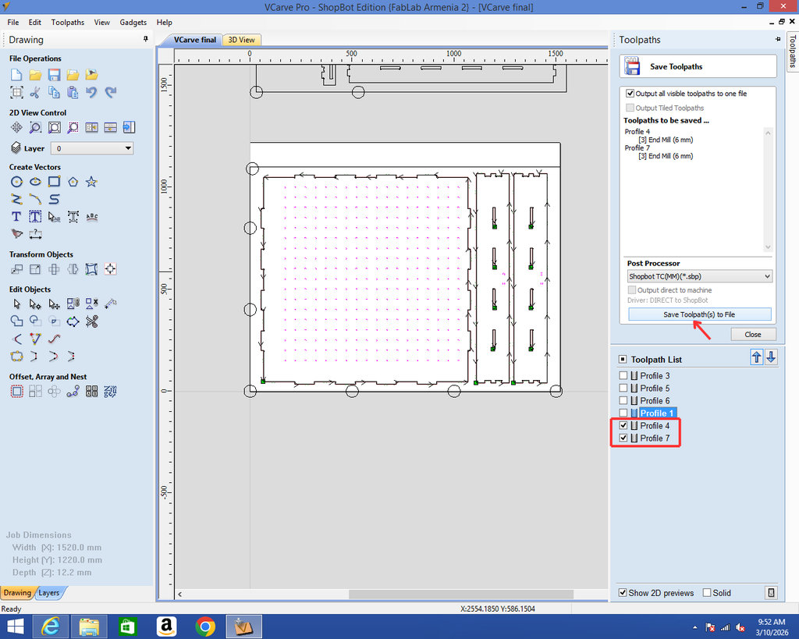Click the Undo arrow icon
Screen dimensions: 799x639
pyautogui.click(x=91, y=92)
